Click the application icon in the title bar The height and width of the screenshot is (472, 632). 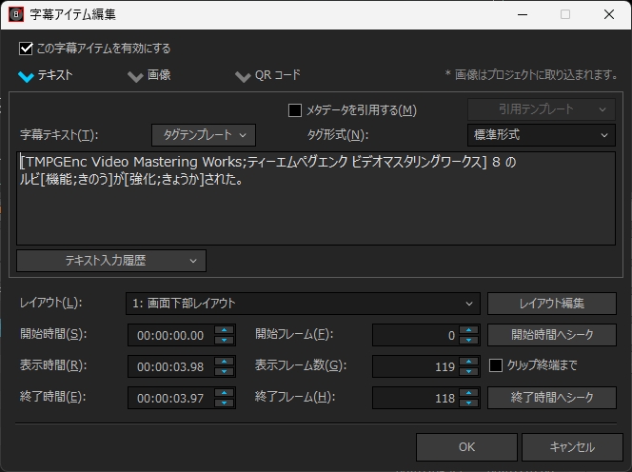16,14
